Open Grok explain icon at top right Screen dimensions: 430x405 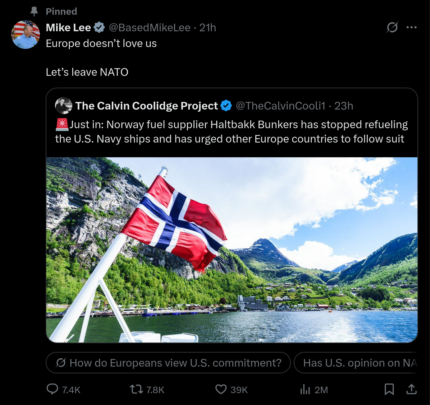[x=392, y=27]
